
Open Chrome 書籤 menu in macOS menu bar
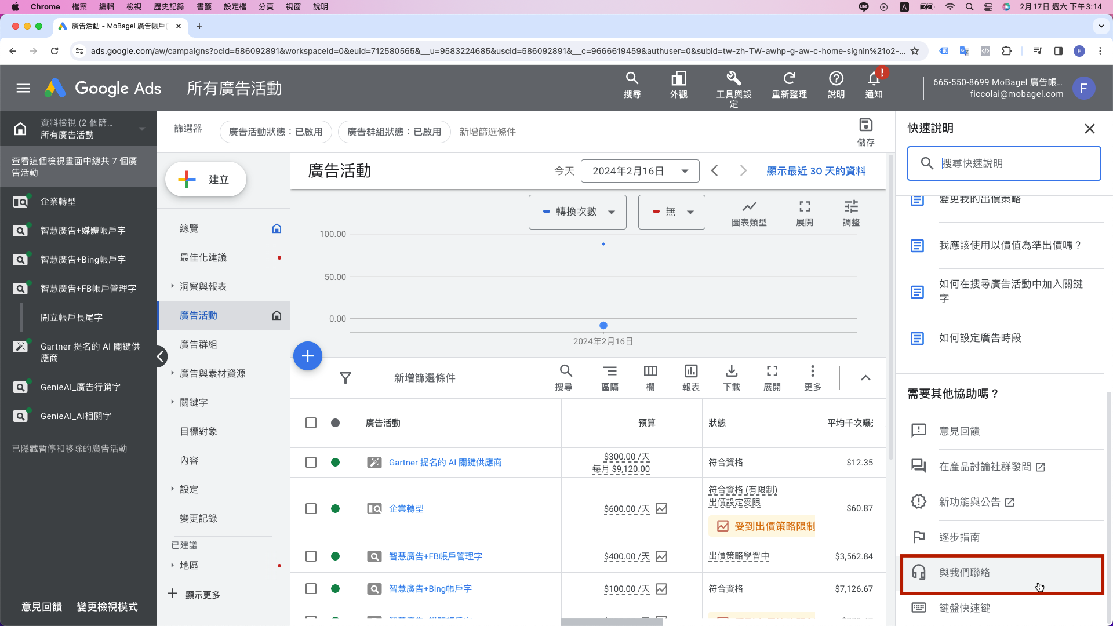(204, 7)
